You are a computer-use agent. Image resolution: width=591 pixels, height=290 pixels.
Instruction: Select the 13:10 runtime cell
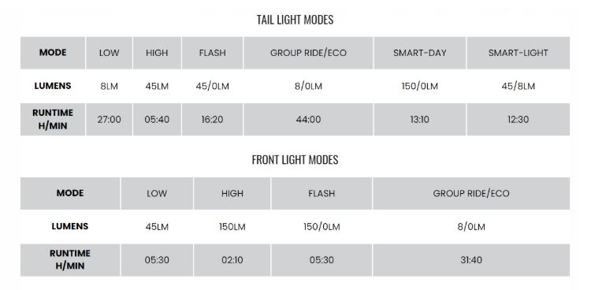click(419, 120)
